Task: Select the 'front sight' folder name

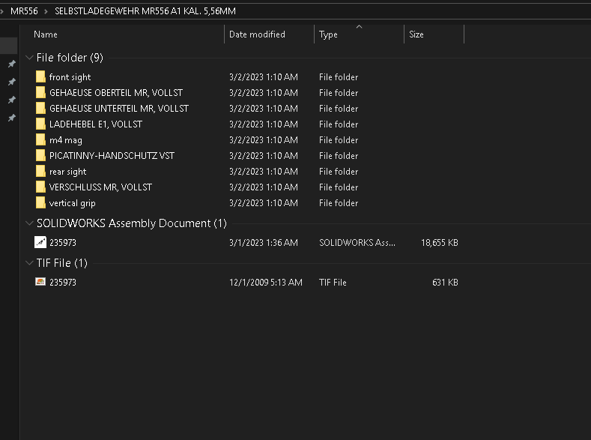Action: (x=70, y=77)
